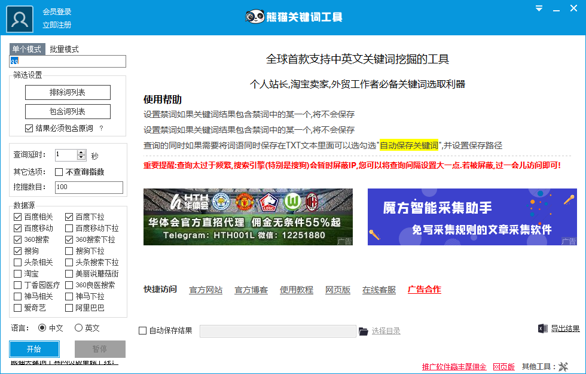Open the red 网页版 footer link

coord(503,367)
